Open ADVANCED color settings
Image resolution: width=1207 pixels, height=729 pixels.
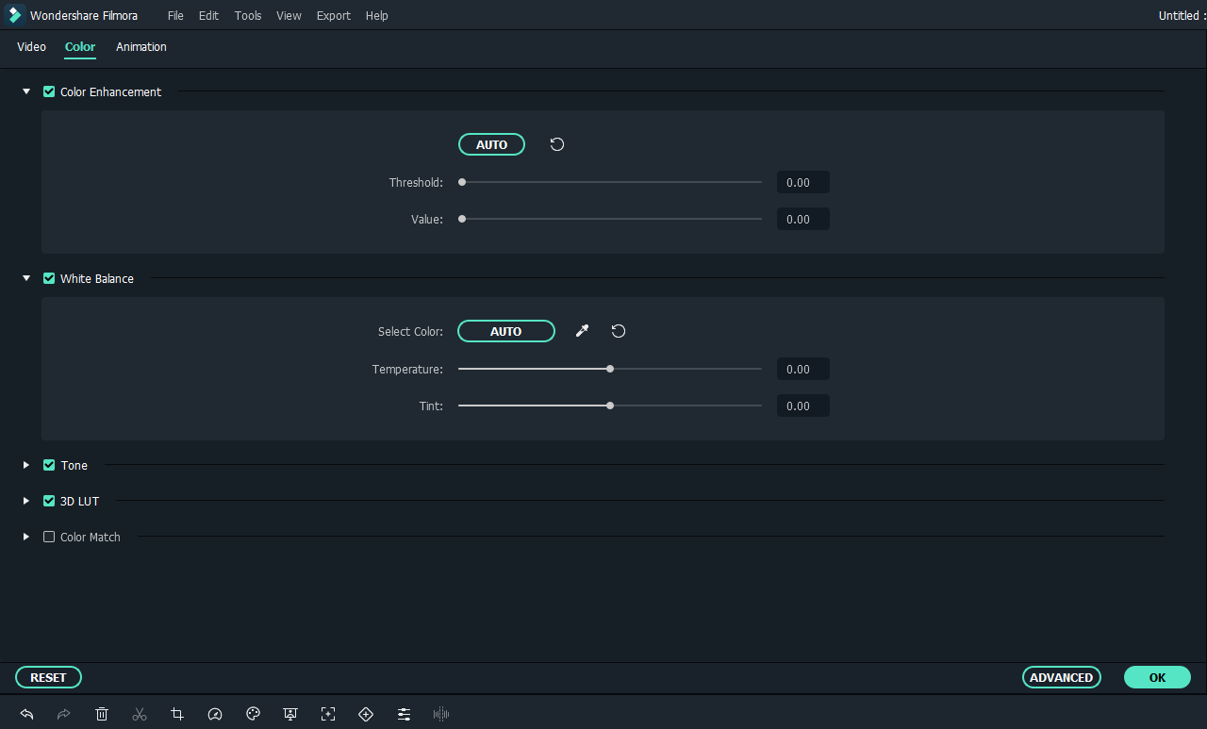pos(1061,677)
